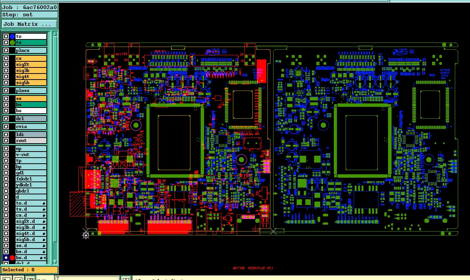470x280 pixels.
Task: Click the edit hand icon on bo.d
Action: click(41, 258)
